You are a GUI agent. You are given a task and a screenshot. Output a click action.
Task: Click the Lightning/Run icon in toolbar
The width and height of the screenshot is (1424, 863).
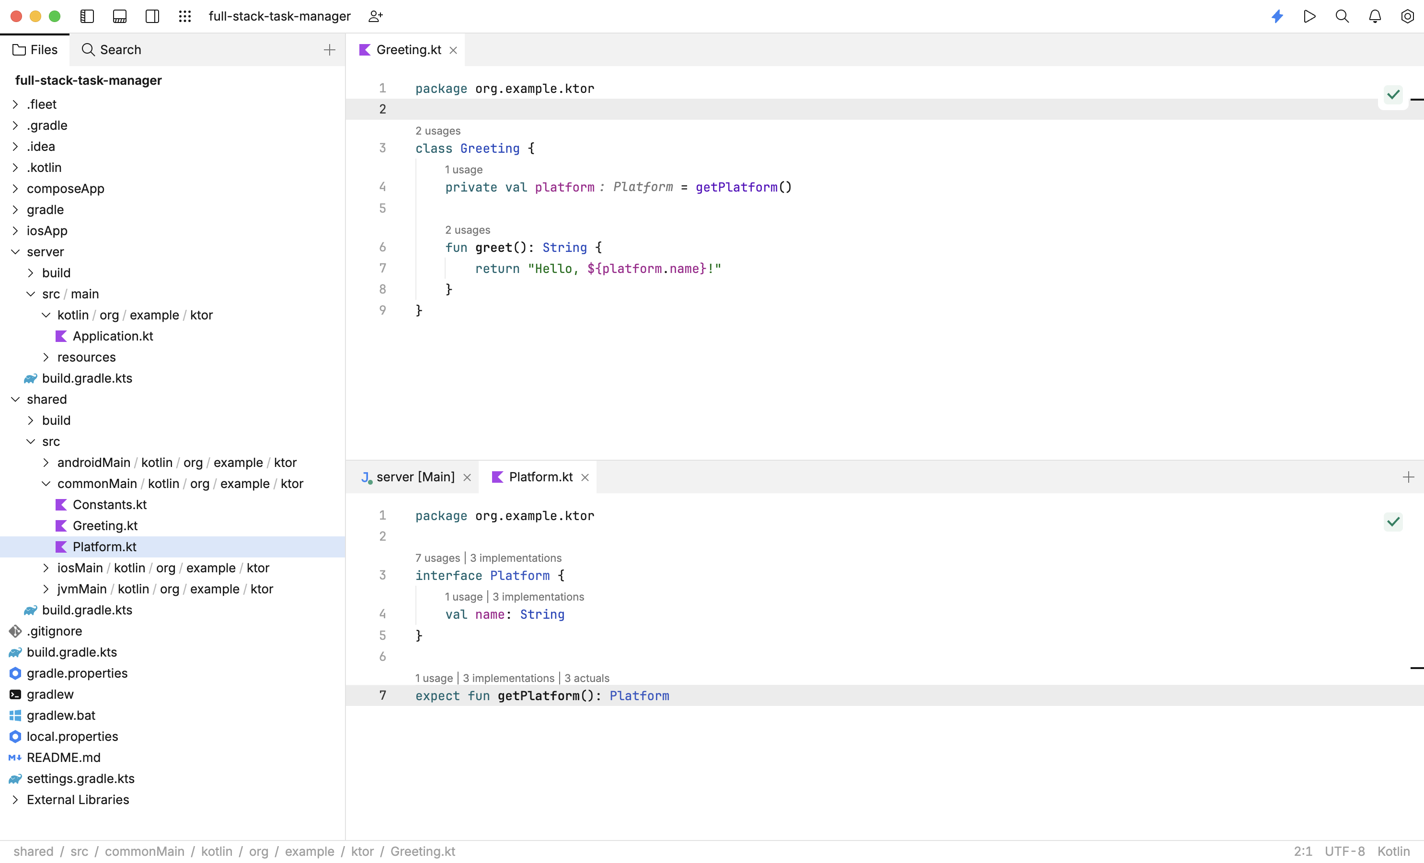[1276, 16]
